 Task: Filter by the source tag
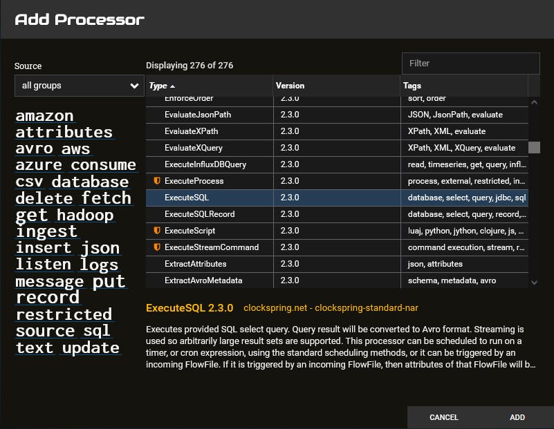coord(46,331)
